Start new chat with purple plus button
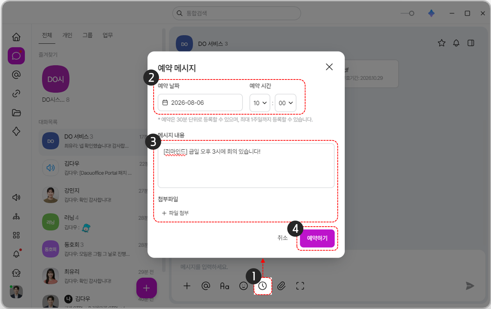Viewport: 491px width, 309px height. click(x=146, y=288)
